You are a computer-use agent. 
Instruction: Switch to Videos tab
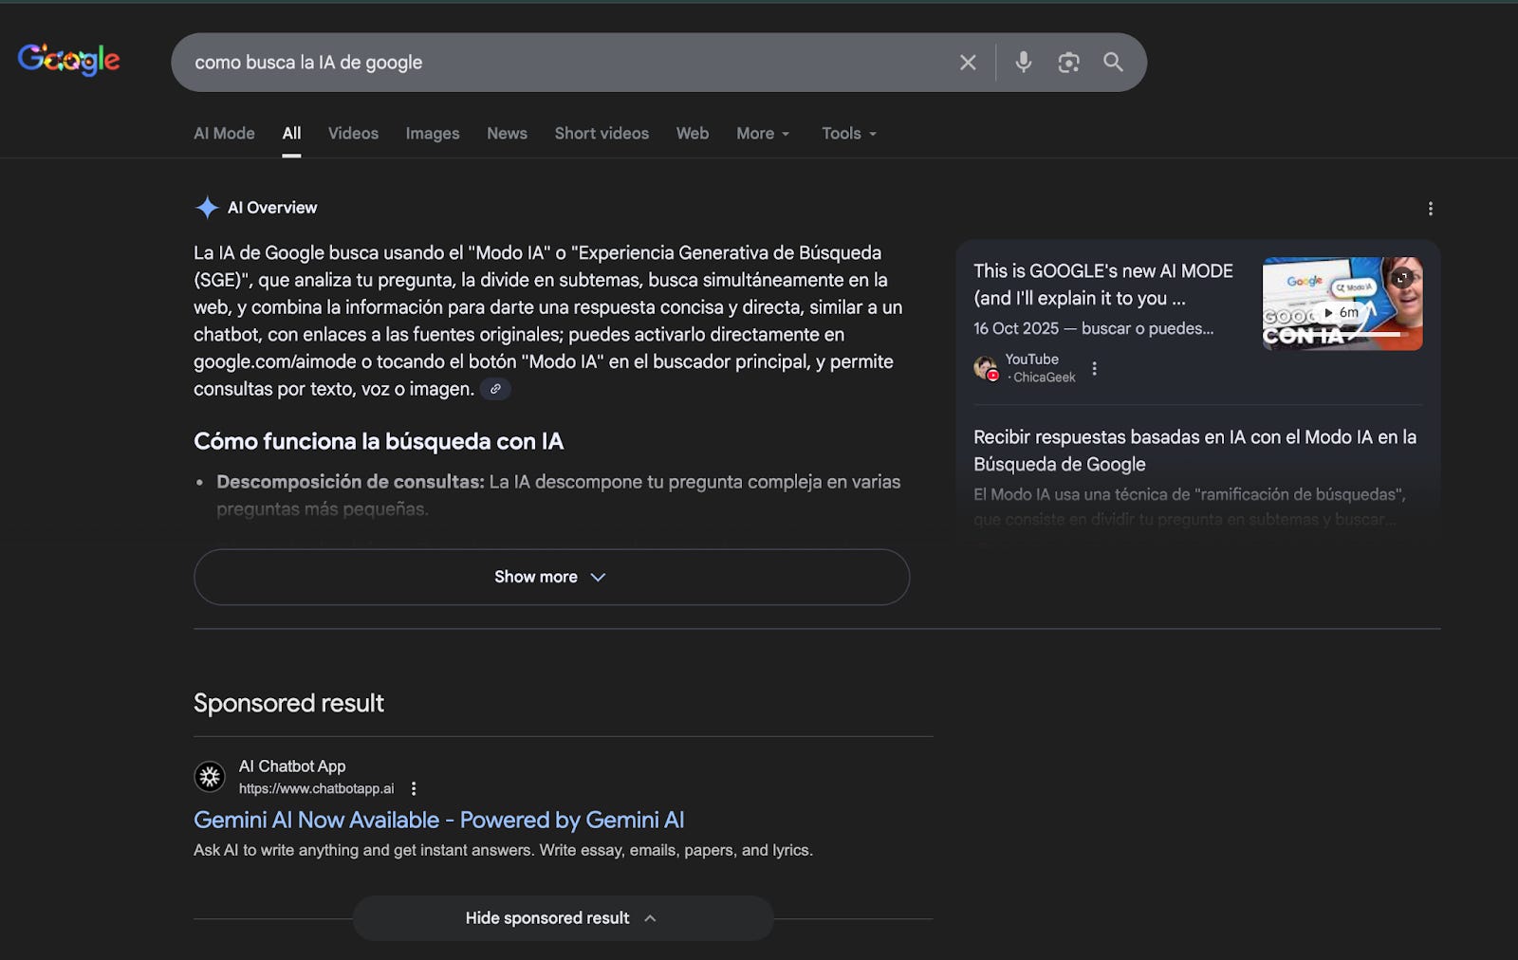pos(353,134)
